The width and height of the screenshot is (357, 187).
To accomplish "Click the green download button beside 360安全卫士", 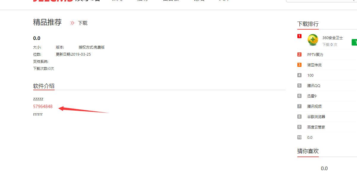I will click(354, 42).
